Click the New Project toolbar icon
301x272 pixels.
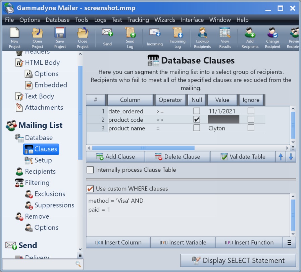pyautogui.click(x=14, y=38)
